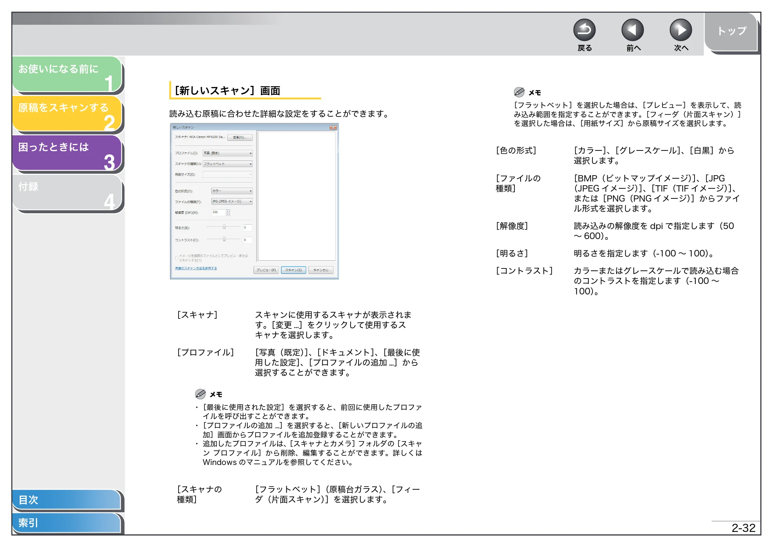Click the スキャン(S) button
This screenshot has width=773, height=547.
(x=293, y=270)
